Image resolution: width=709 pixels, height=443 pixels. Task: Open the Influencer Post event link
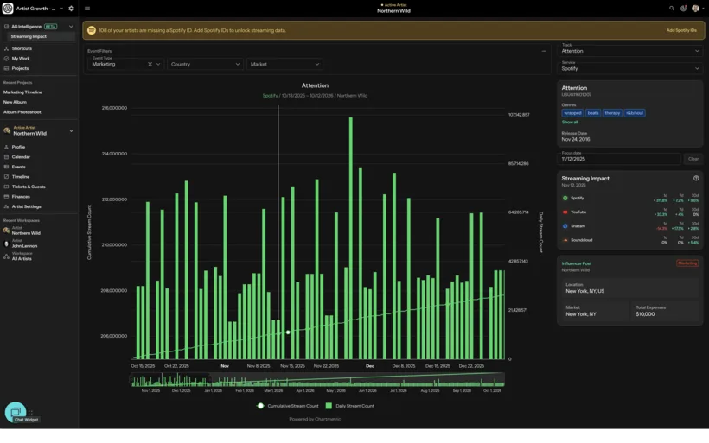tap(576, 263)
